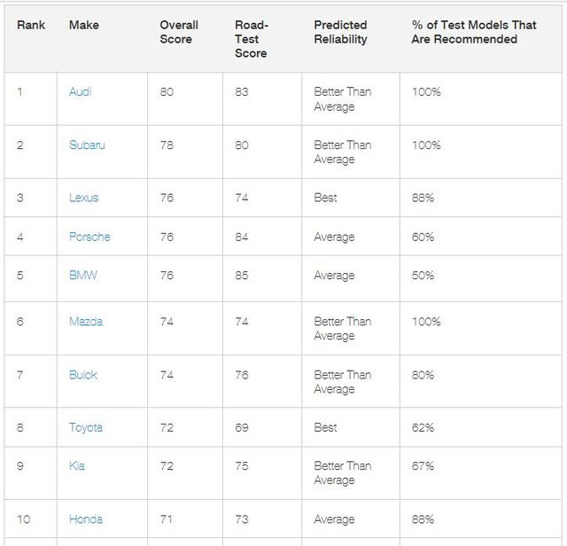Open the Kia make link
This screenshot has width=567, height=546.
tap(77, 466)
